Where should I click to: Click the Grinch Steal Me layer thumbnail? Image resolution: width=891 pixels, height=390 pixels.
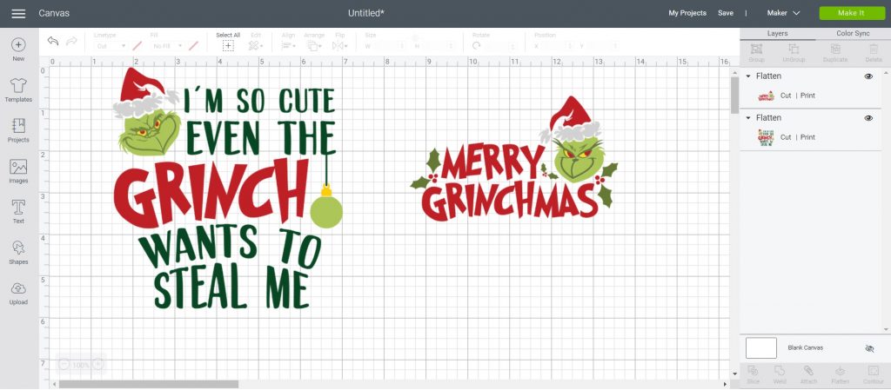[766, 137]
